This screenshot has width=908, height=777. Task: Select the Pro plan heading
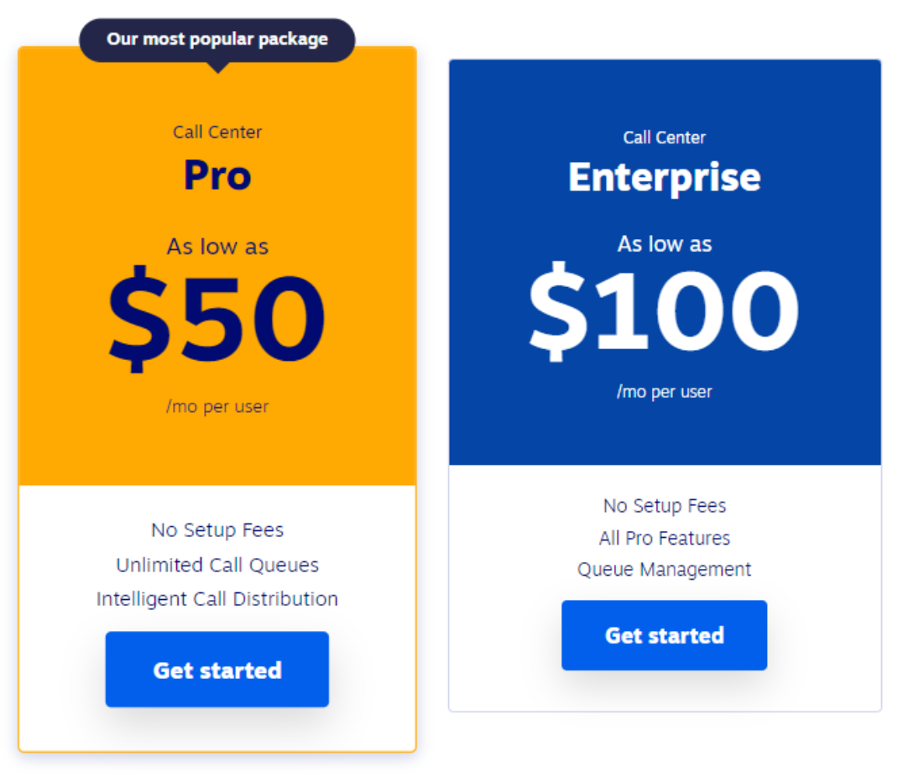[217, 175]
